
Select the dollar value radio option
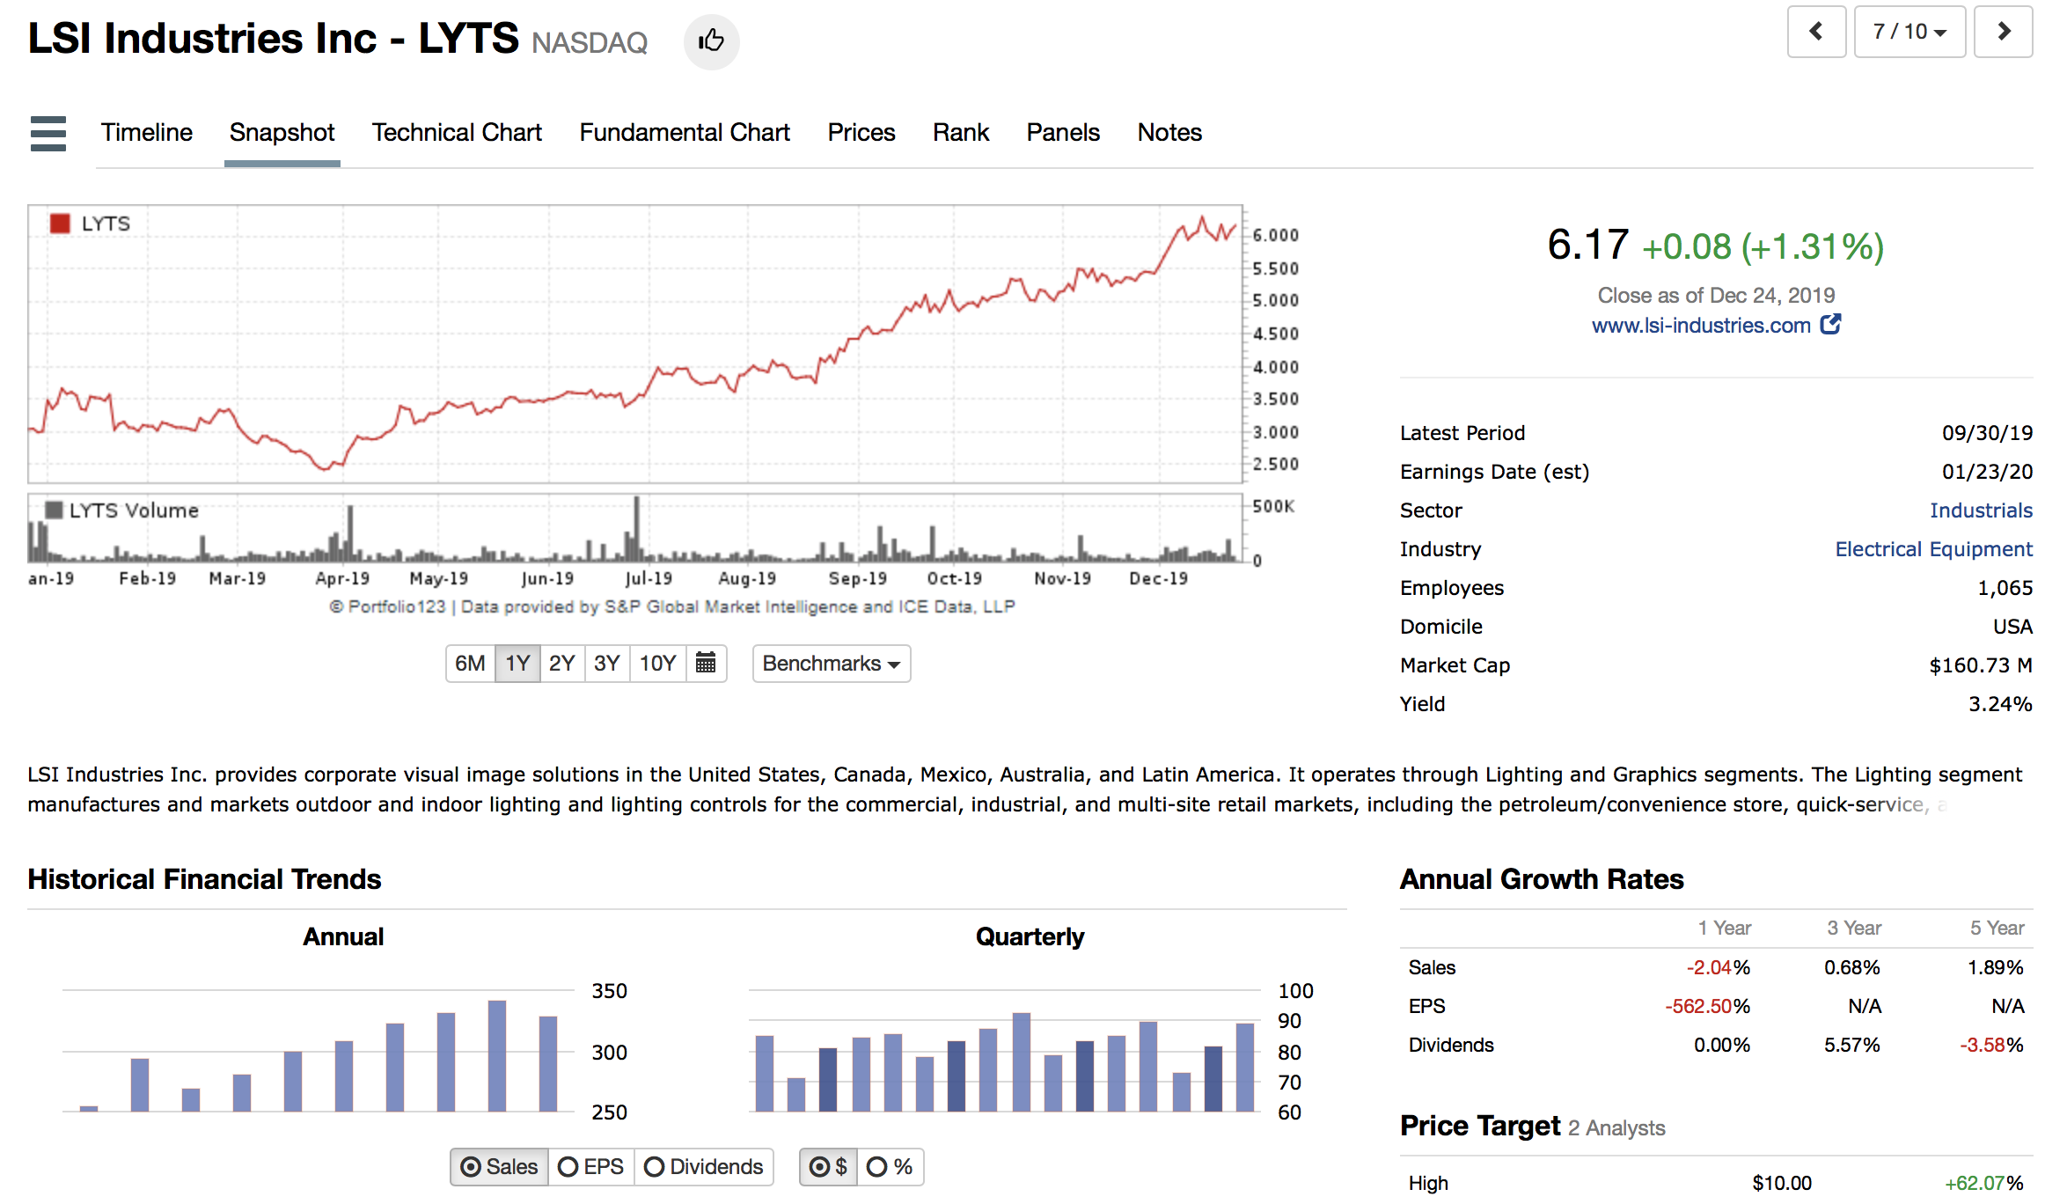(x=828, y=1167)
